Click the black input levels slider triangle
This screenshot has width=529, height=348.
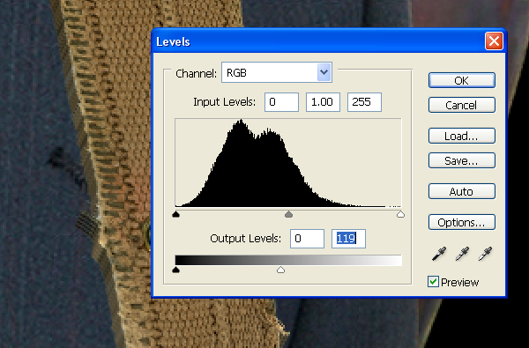click(x=175, y=214)
